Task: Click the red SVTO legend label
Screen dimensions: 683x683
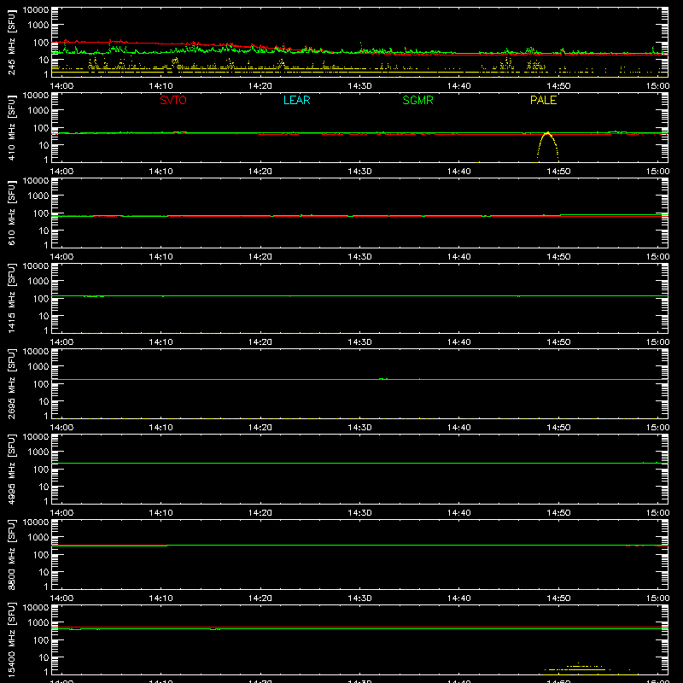Action: click(173, 100)
